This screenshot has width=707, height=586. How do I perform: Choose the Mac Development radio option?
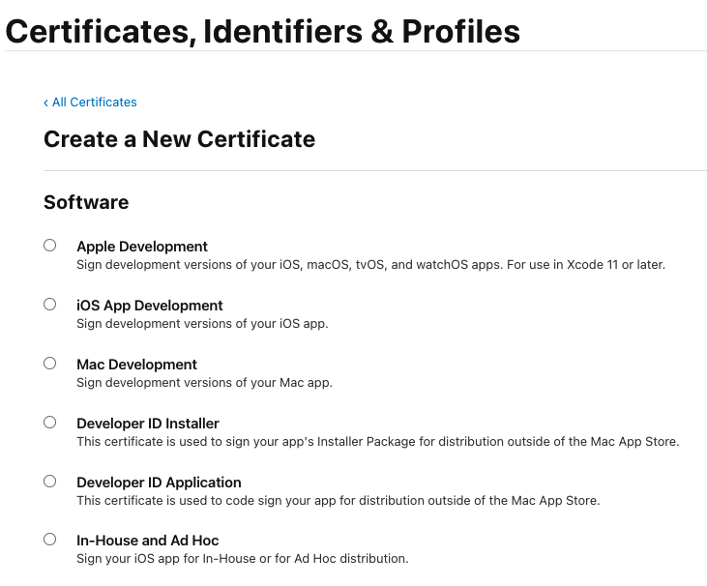coord(50,364)
